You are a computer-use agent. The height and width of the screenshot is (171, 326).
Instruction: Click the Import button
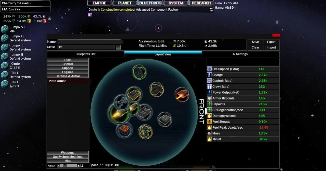click(271, 47)
